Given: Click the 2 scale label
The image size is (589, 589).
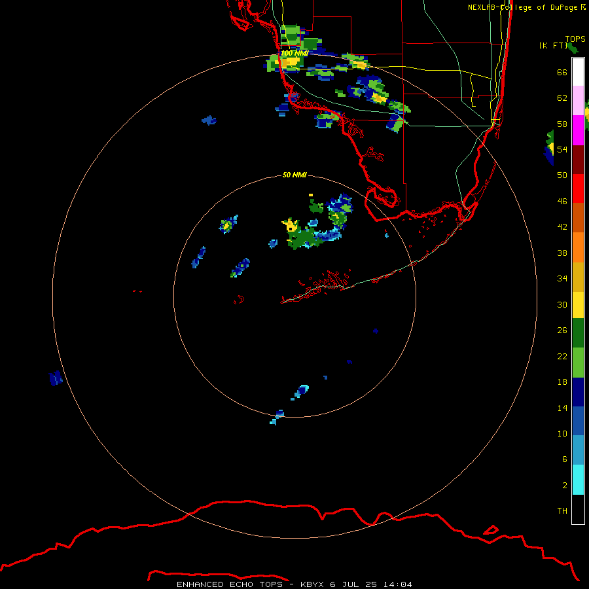Looking at the screenshot, I should pyautogui.click(x=565, y=485).
